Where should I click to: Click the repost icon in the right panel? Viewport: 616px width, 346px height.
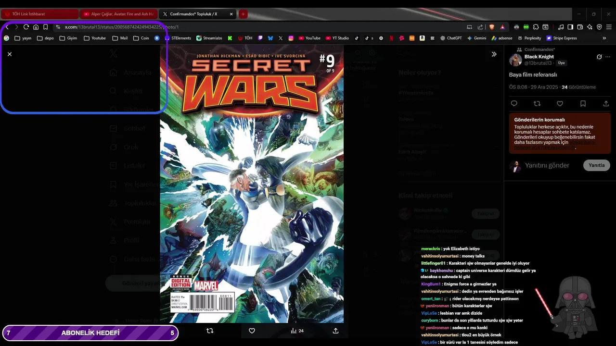point(537,103)
